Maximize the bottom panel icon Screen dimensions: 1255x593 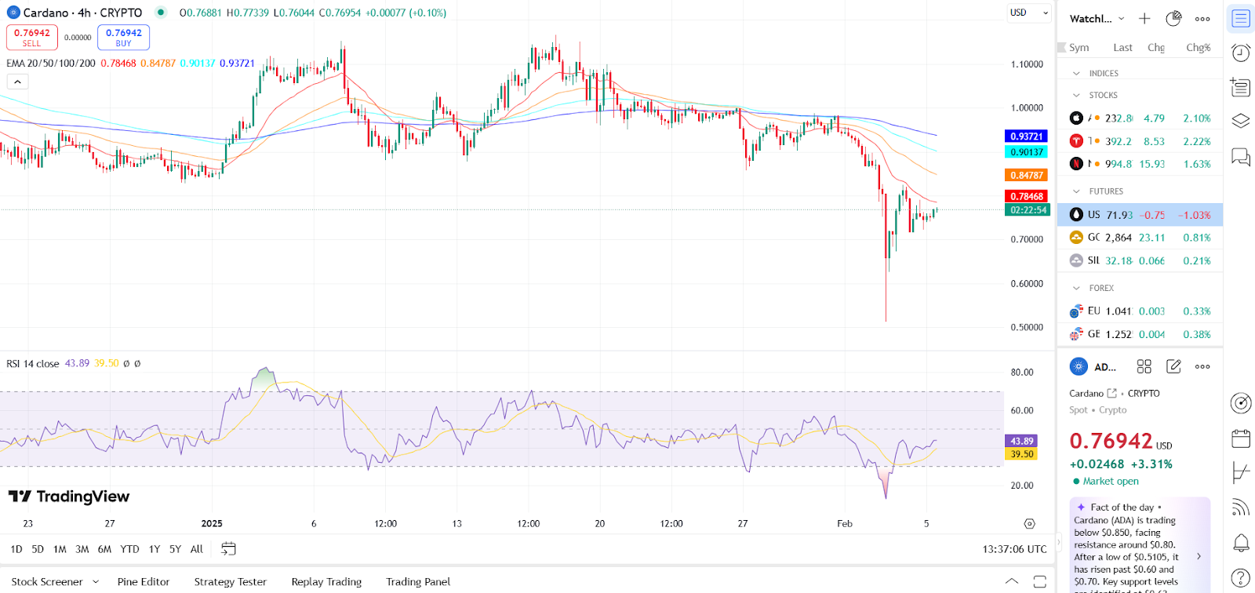click(x=1040, y=582)
